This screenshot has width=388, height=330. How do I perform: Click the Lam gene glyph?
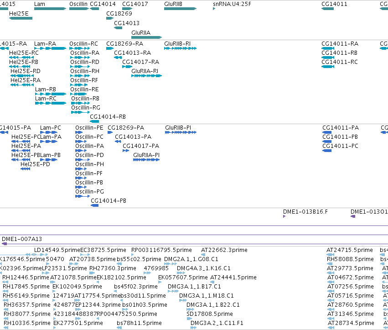(50, 9)
